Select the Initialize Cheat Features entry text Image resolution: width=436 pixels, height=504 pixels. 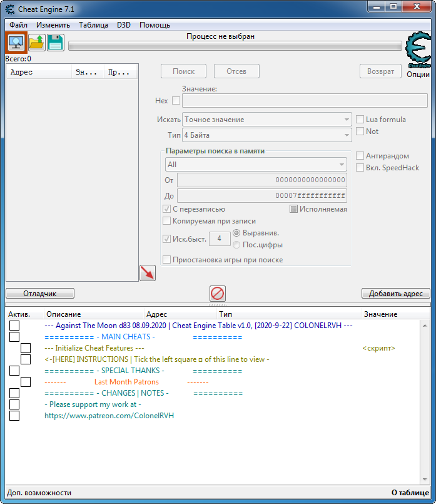pos(94,348)
